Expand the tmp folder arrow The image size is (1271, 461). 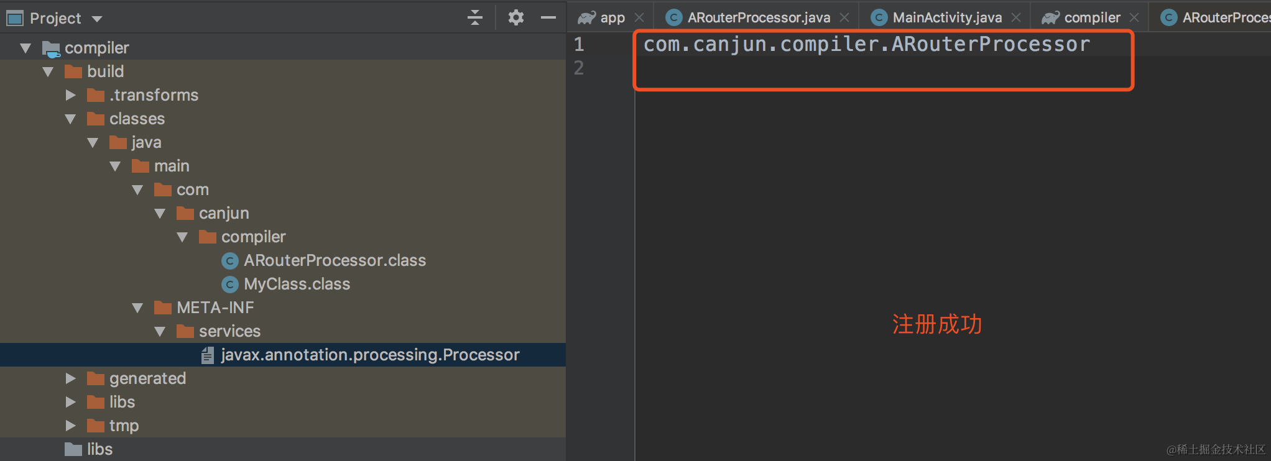pyautogui.click(x=70, y=426)
